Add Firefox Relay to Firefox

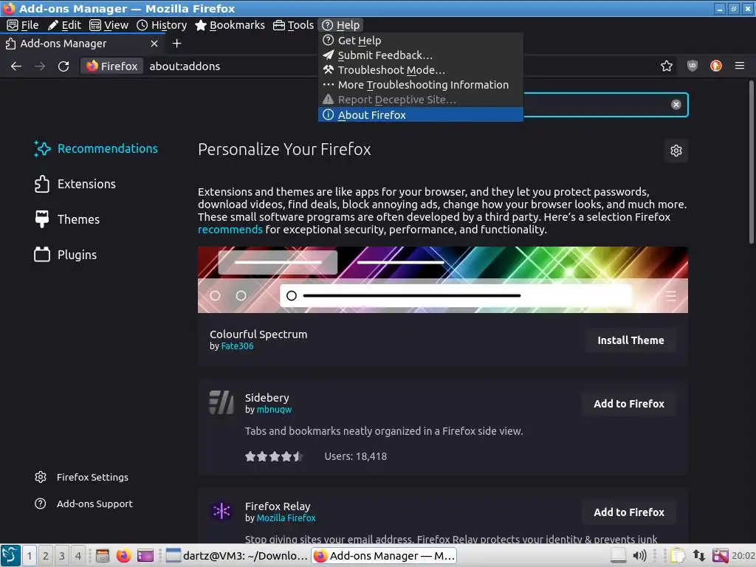629,512
